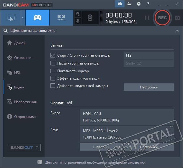Screen dimensions: 183x168
Task: Select the screen rectangle recording mode
Action: tap(11, 18)
